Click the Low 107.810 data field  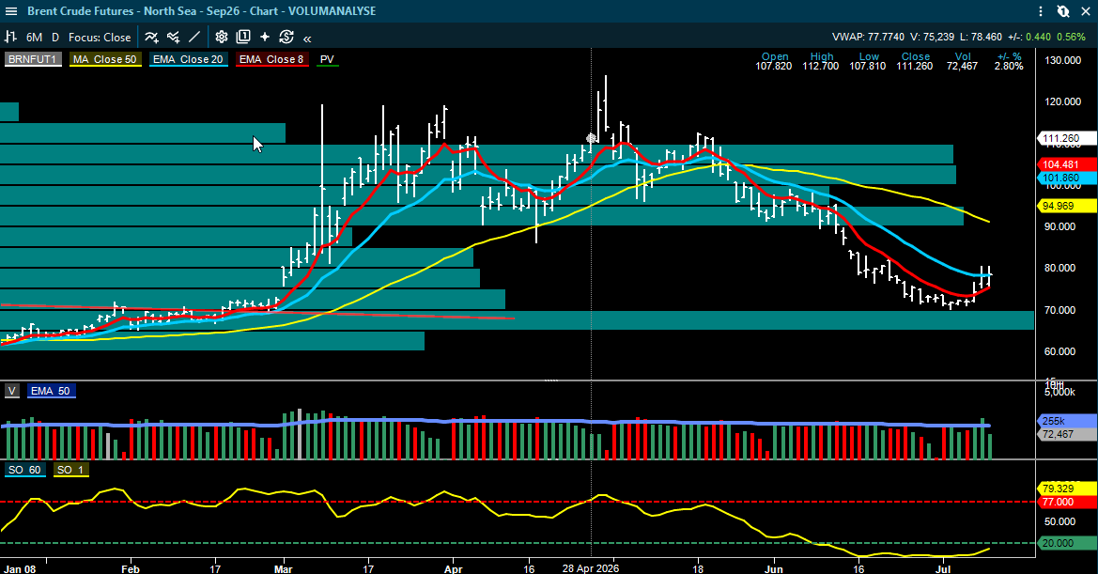pos(868,62)
